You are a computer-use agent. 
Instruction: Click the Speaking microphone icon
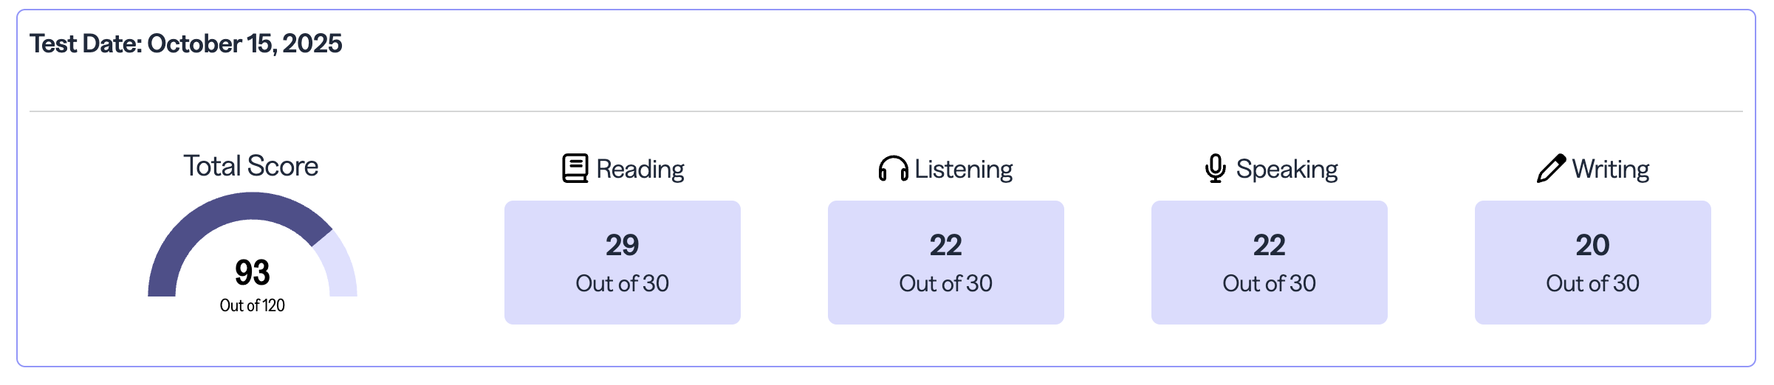pyautogui.click(x=1215, y=168)
